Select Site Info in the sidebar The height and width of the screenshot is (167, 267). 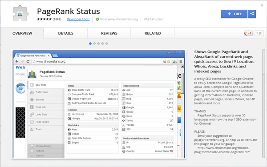[x=46, y=100]
